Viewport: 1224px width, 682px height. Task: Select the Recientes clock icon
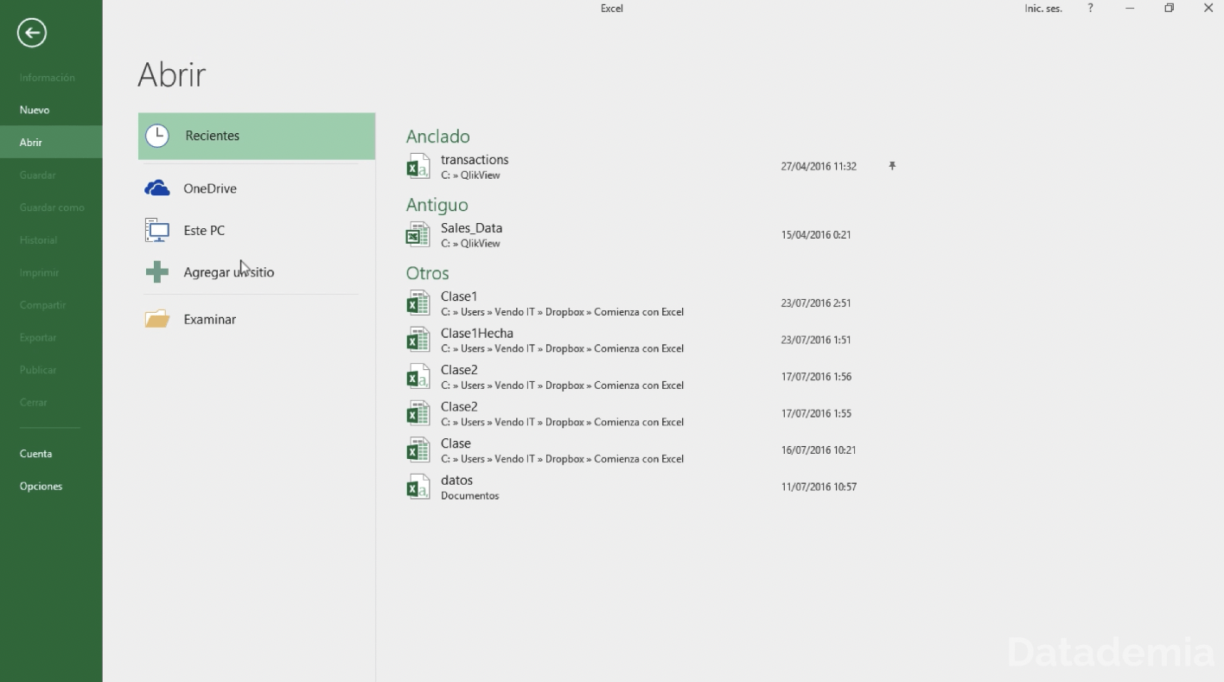click(157, 135)
